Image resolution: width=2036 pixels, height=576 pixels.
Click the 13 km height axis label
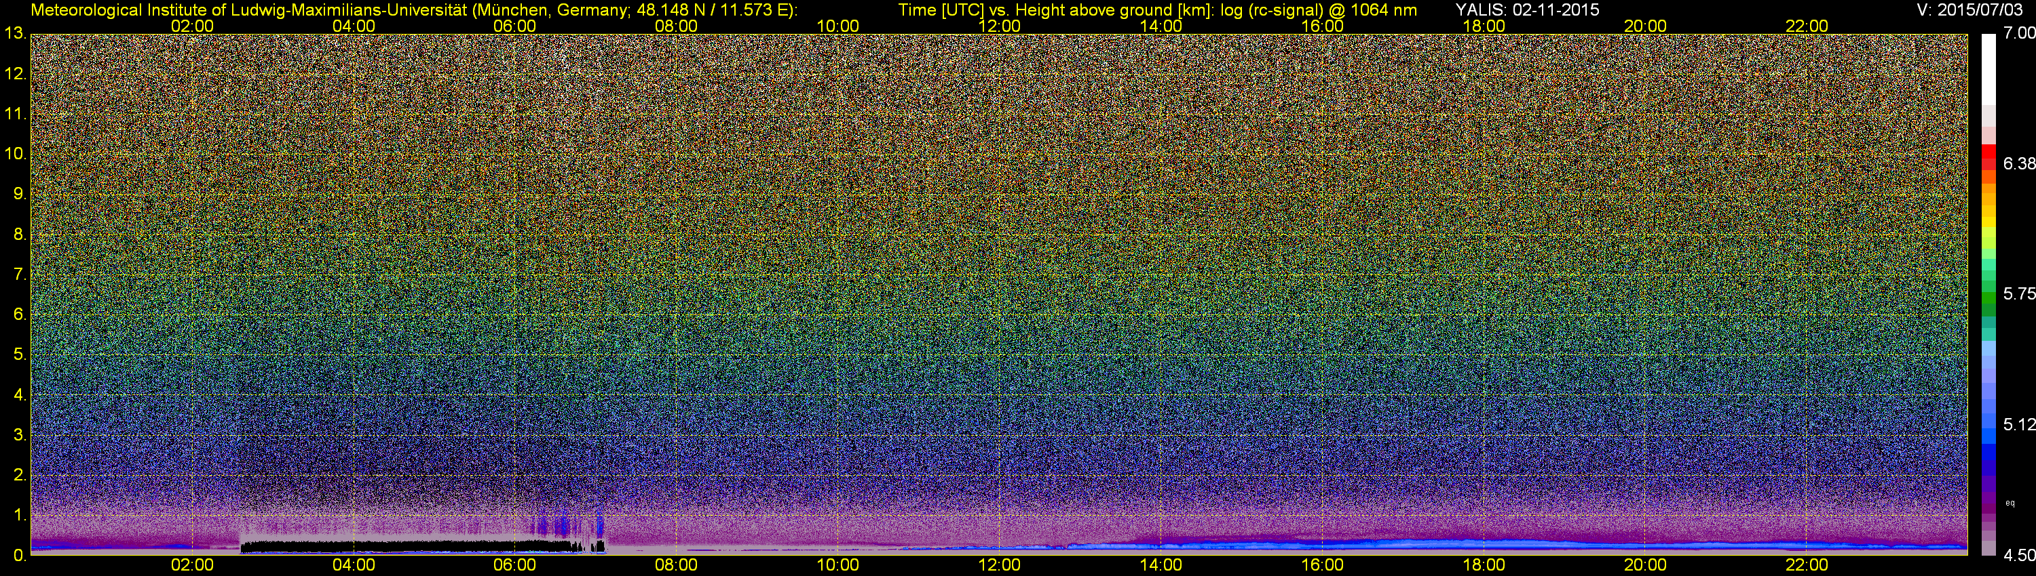(14, 34)
